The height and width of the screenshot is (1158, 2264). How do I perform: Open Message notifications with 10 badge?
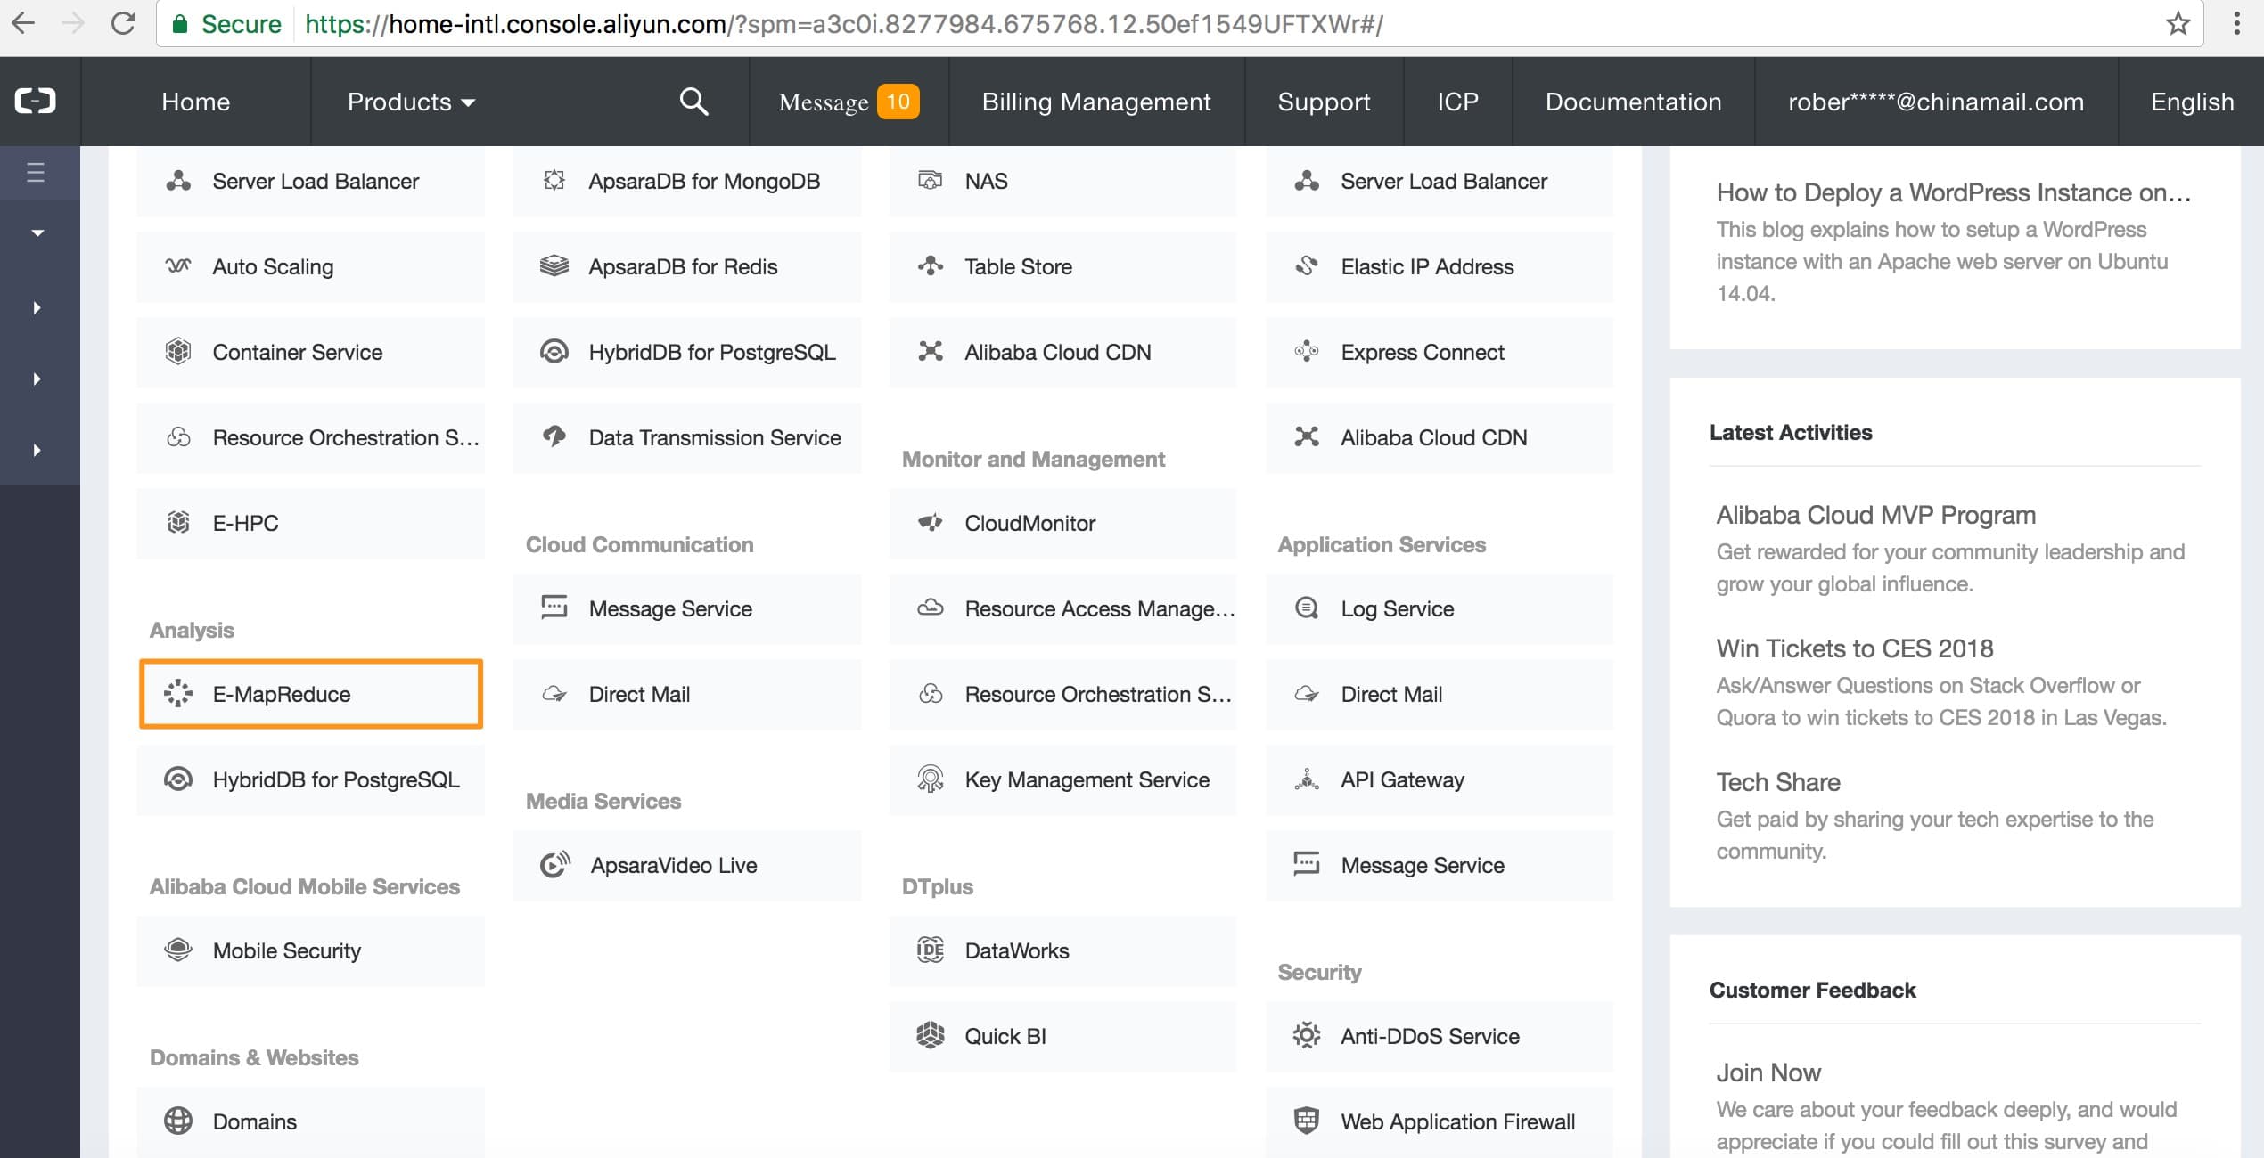pyautogui.click(x=848, y=102)
